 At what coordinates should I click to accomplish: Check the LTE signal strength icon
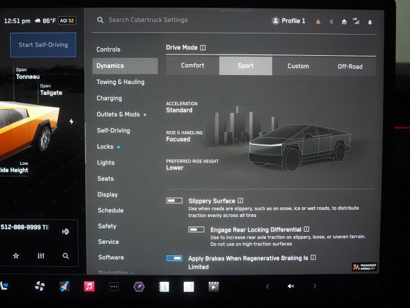(x=356, y=21)
